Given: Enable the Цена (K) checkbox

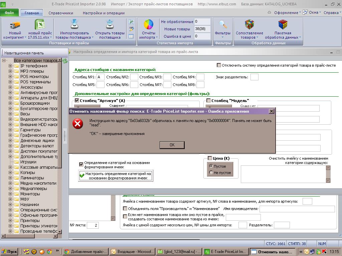Looking at the screenshot, I should 210,158.
